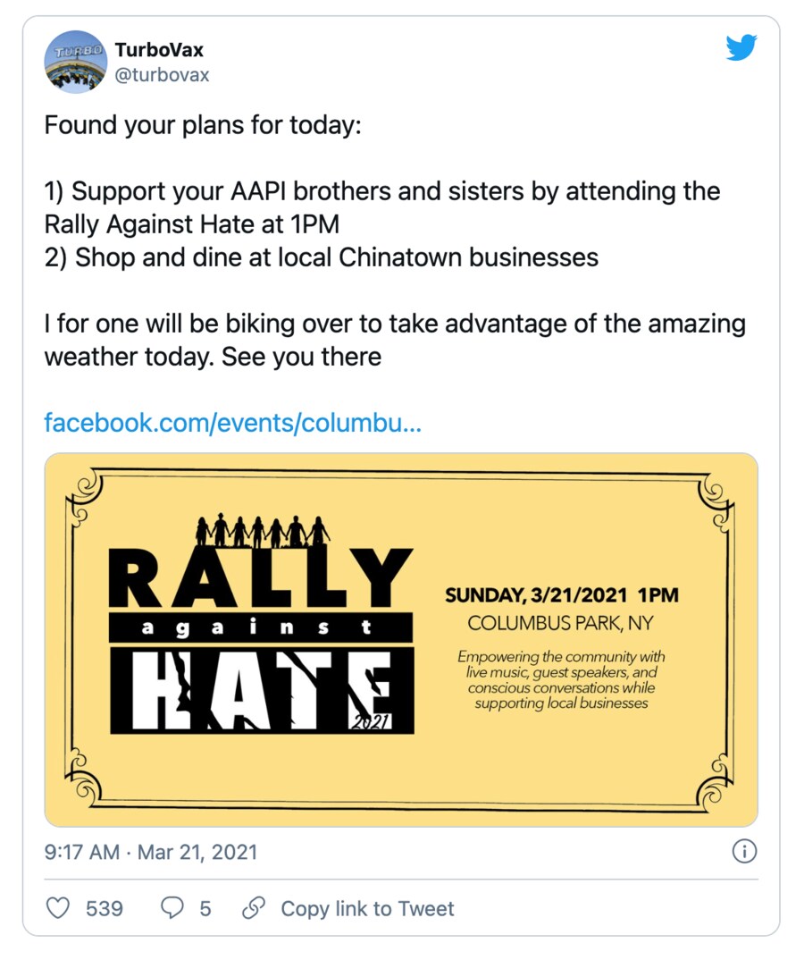
Task: Open the tweet info circle icon
Action: click(x=743, y=851)
